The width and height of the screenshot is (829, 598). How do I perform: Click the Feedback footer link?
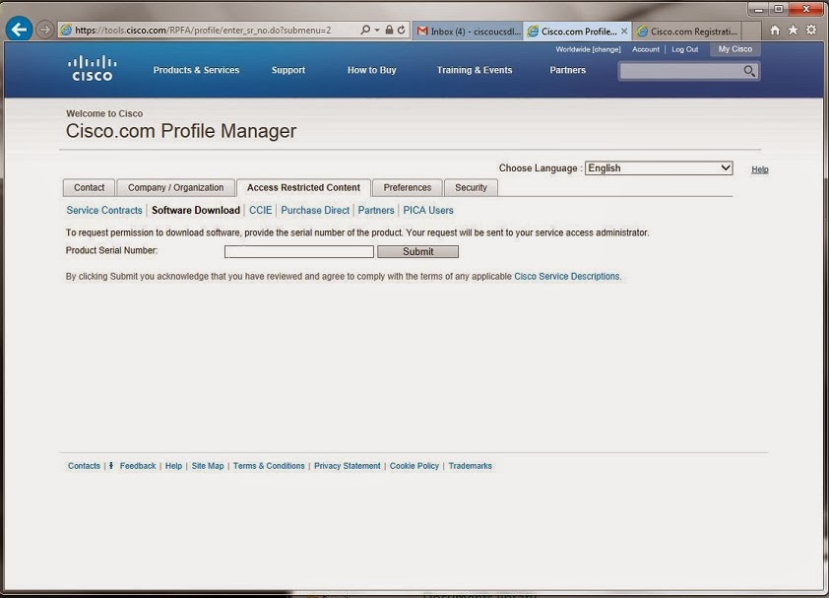coord(138,466)
